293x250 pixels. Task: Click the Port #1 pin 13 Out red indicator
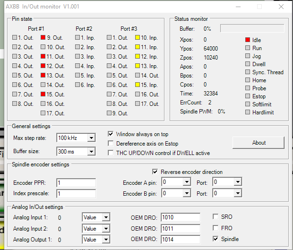(x=43, y=75)
